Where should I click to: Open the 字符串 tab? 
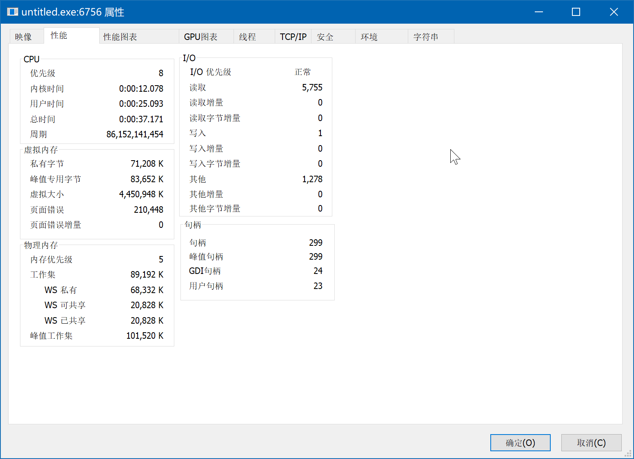(426, 37)
